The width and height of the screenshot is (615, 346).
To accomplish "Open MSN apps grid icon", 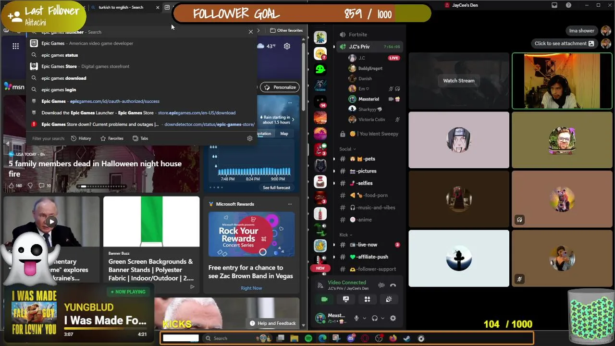I will (x=16, y=46).
